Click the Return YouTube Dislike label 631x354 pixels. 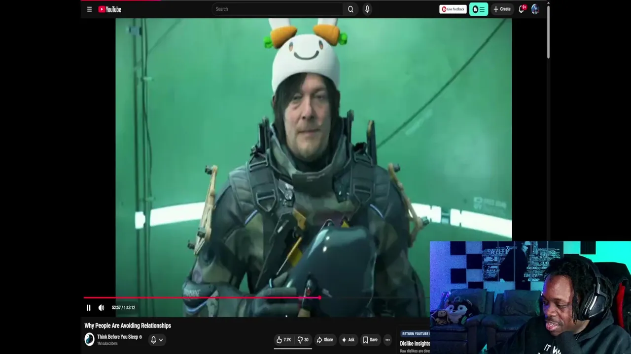(x=415, y=334)
